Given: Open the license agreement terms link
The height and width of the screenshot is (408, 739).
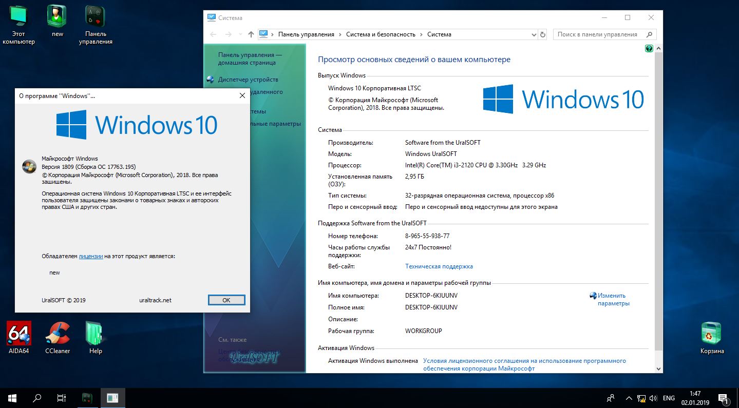Looking at the screenshot, I should tap(524, 364).
